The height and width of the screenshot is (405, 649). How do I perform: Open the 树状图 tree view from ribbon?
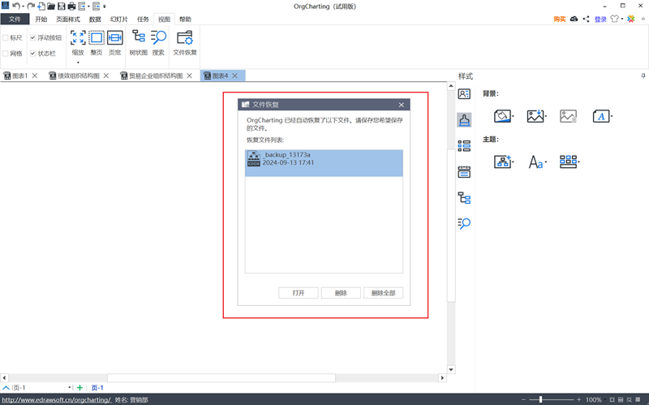(138, 43)
